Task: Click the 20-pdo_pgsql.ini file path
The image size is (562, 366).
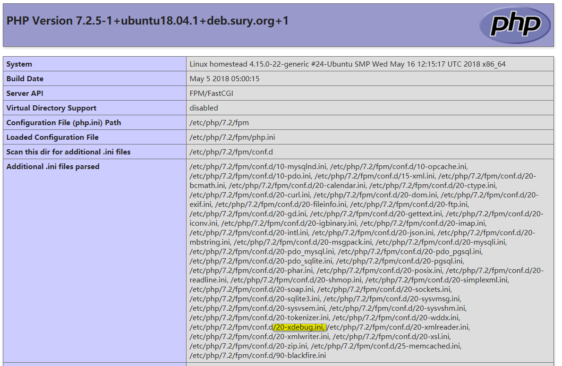Action: pyautogui.click(x=410, y=252)
